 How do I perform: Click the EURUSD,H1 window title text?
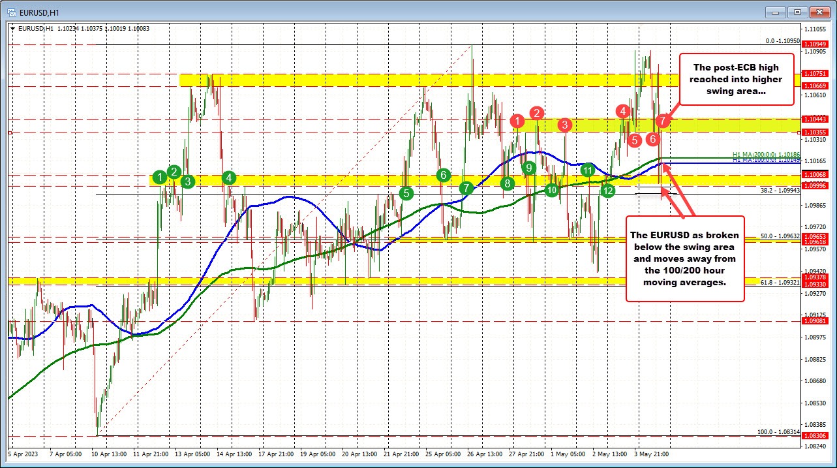coord(38,12)
